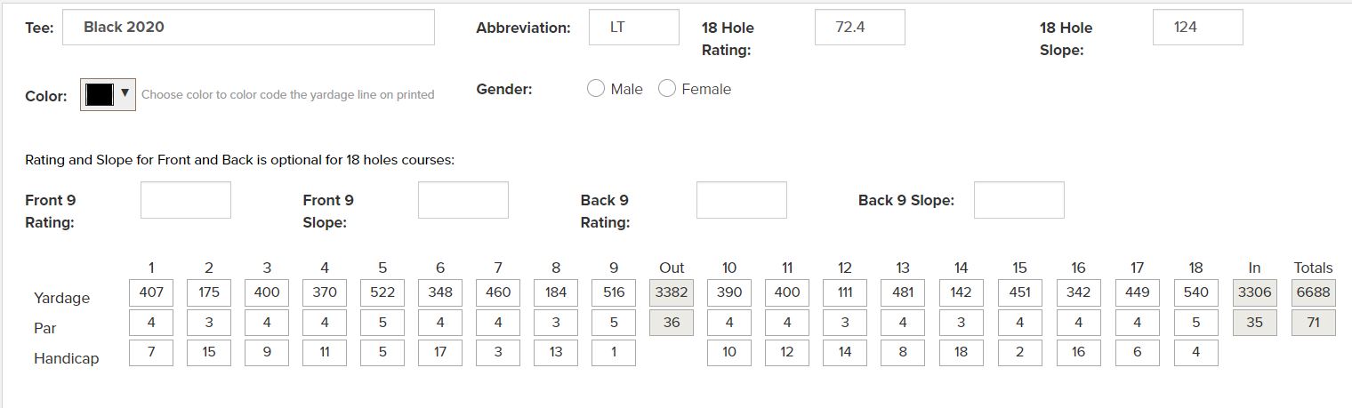Image resolution: width=1352 pixels, height=408 pixels.
Task: Click the par field for hole 9
Action: 614,323
